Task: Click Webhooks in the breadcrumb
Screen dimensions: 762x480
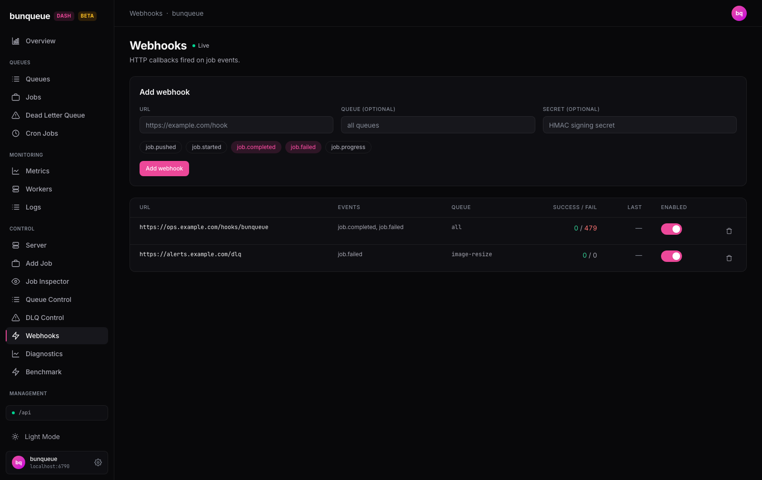Action: tap(146, 13)
